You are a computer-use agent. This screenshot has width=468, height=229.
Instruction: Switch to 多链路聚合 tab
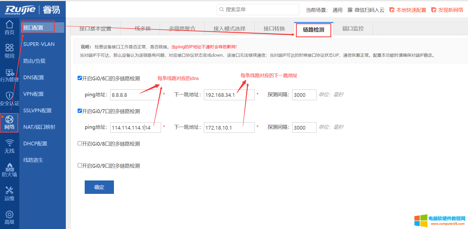click(182, 29)
